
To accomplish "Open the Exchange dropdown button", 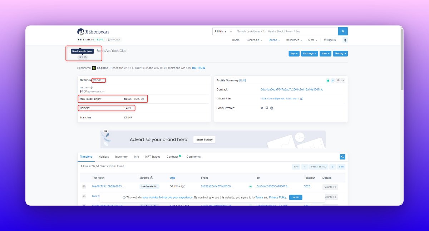I will click(309, 54).
